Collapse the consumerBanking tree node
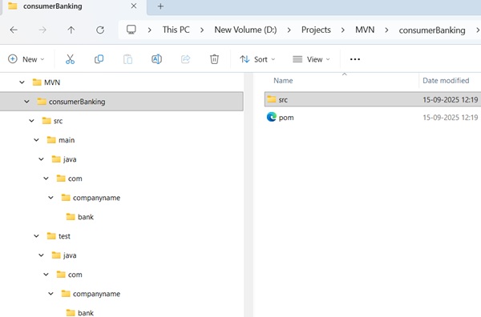The image size is (481, 317). [x=26, y=102]
